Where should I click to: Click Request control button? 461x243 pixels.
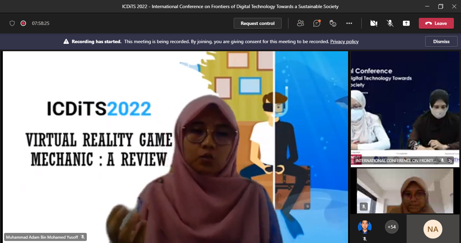click(258, 23)
